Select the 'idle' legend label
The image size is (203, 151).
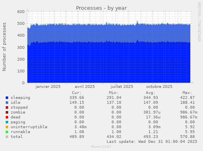pyautogui.click(x=16, y=103)
